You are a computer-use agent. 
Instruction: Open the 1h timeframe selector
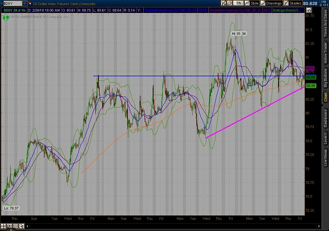tap(238, 3)
